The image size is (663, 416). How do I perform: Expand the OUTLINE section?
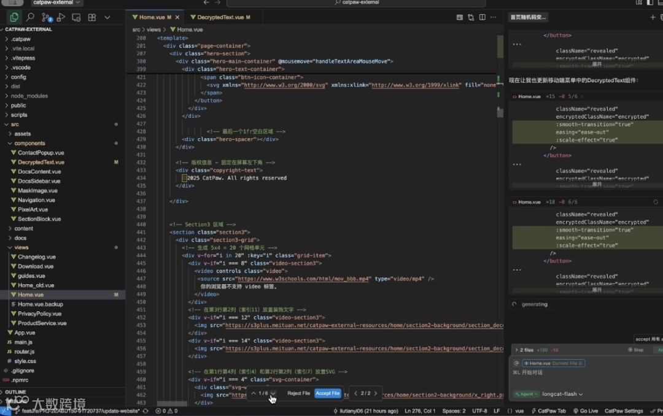[15, 392]
